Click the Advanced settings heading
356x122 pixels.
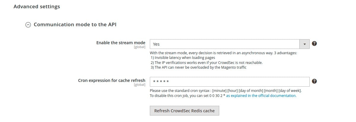[37, 6]
